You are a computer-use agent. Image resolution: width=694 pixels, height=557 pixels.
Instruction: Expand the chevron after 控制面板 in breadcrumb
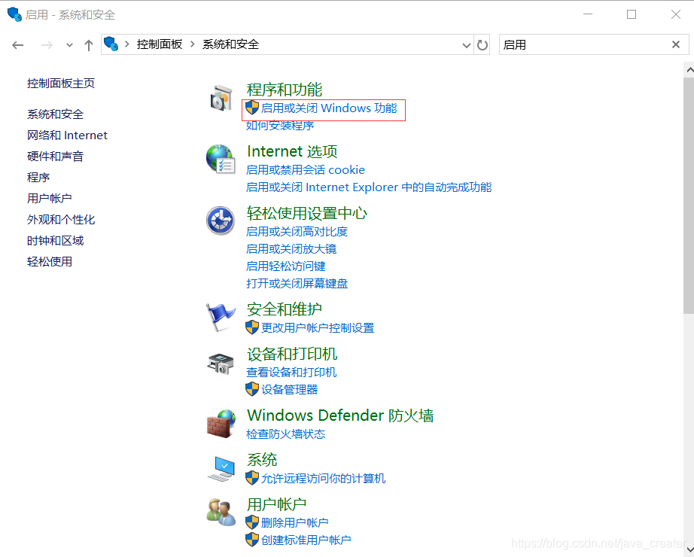(x=193, y=44)
